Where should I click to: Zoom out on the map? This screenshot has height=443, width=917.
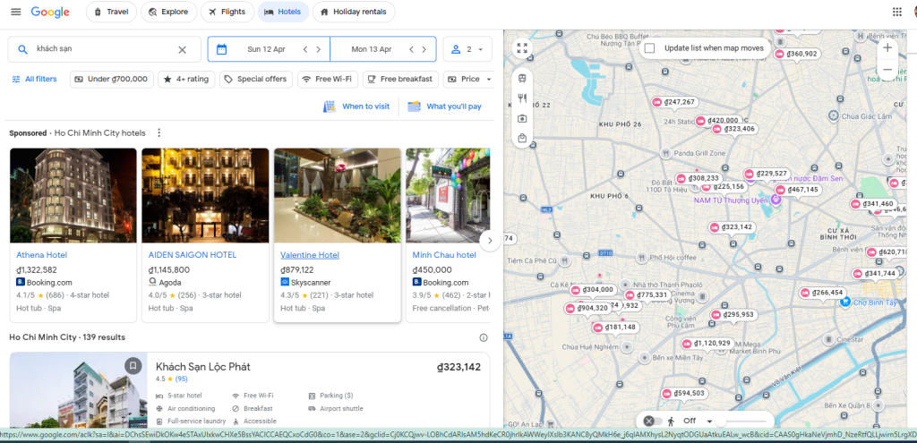(x=887, y=70)
